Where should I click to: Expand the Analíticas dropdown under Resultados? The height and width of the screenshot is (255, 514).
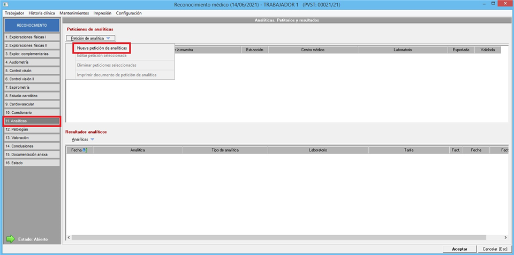tap(82, 140)
